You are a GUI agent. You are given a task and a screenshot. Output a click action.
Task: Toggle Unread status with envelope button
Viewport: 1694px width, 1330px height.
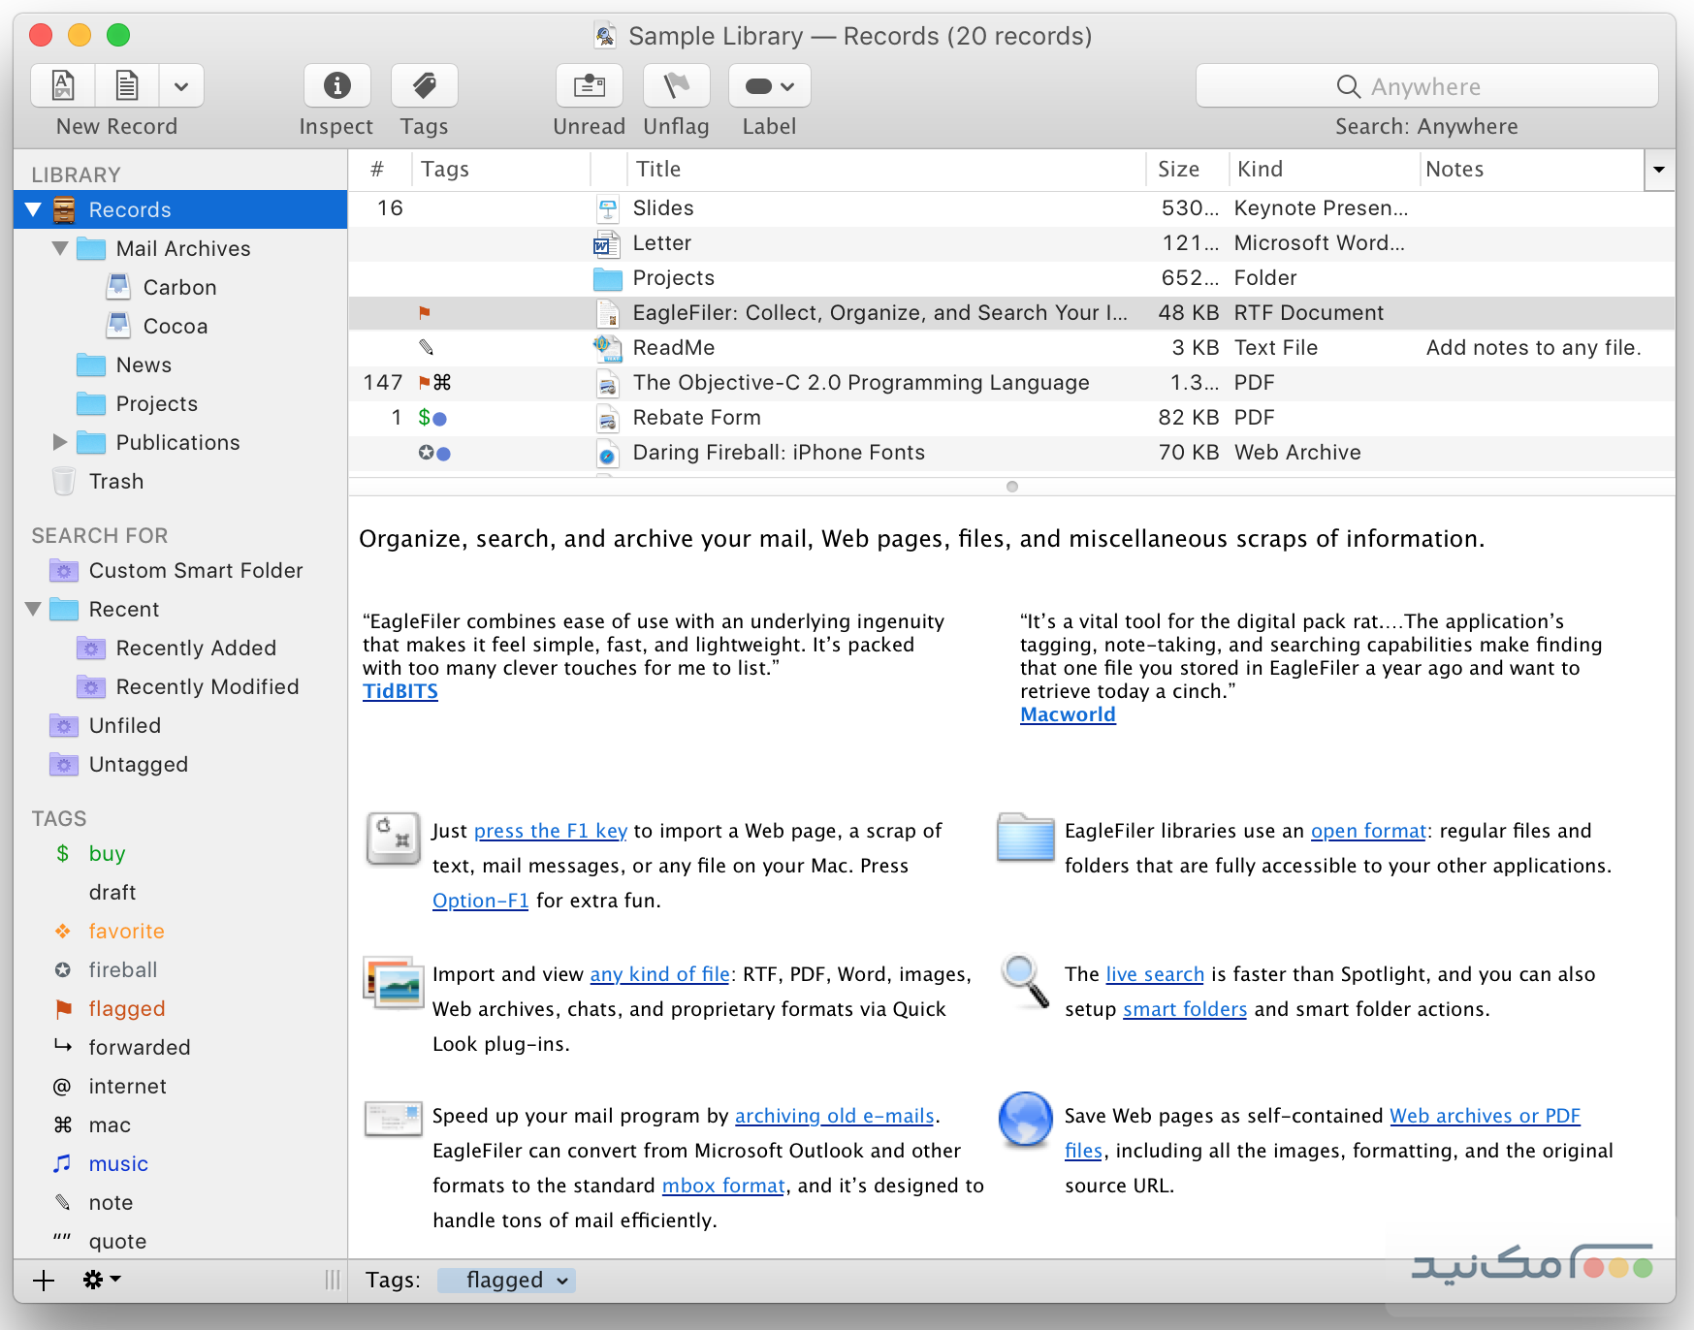tap(589, 86)
